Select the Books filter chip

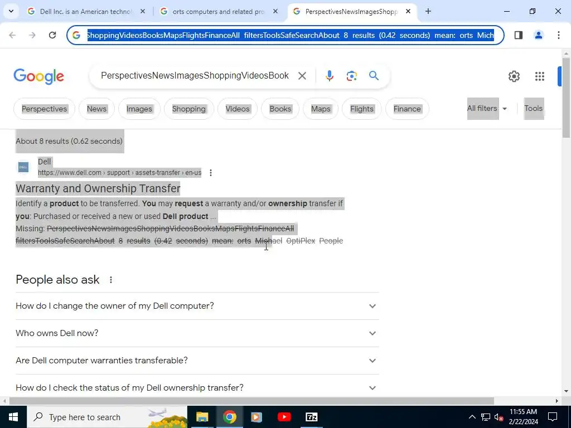[x=280, y=109]
